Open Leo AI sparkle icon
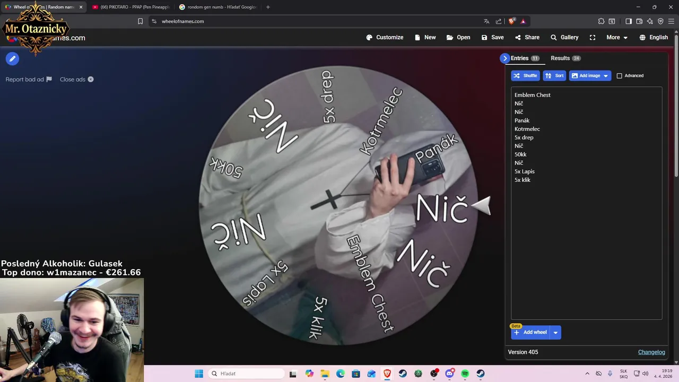Screen dimensions: 679x382 650,21
